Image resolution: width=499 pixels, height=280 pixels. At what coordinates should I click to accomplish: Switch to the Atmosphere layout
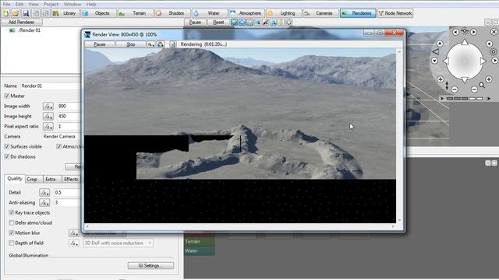(246, 13)
